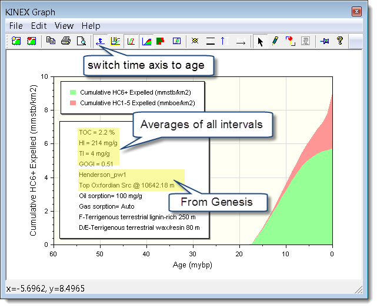
Task: Select the pencil annotation tool
Action: 275,41
